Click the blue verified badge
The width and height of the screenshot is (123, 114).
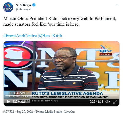(34, 5)
